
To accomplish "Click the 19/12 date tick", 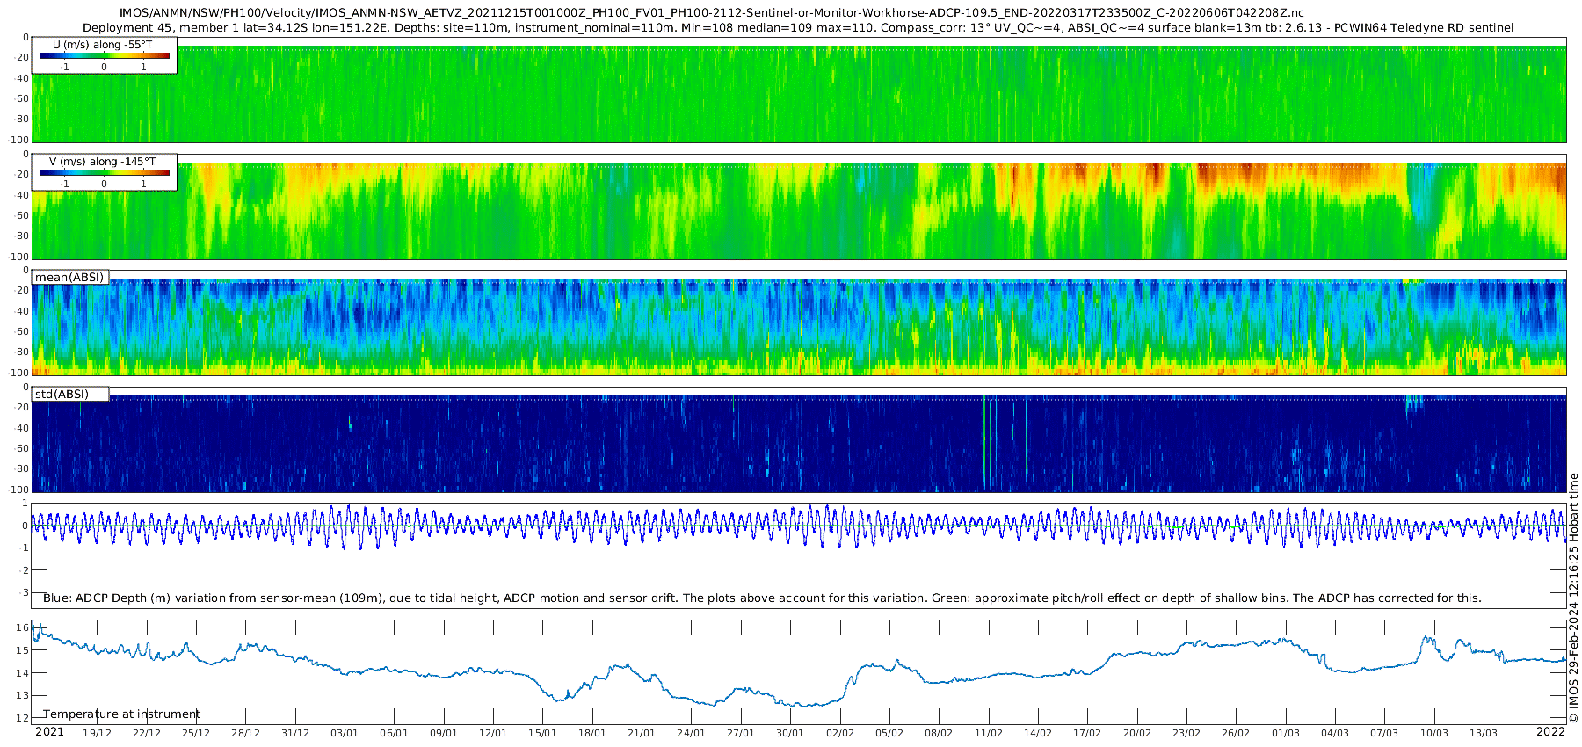I will (97, 733).
